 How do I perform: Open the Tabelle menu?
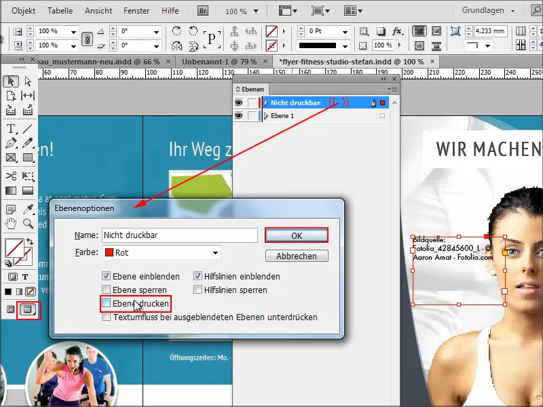60,11
